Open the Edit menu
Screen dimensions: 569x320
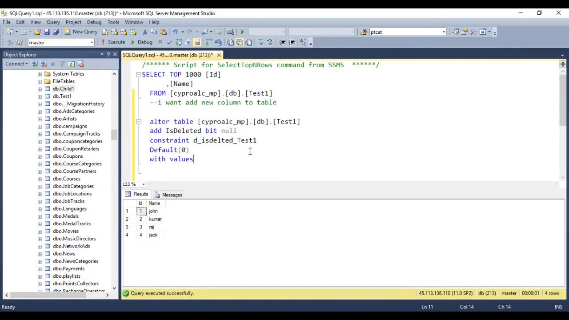coord(20,22)
